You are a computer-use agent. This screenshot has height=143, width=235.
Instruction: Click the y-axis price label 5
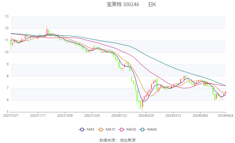(7, 112)
